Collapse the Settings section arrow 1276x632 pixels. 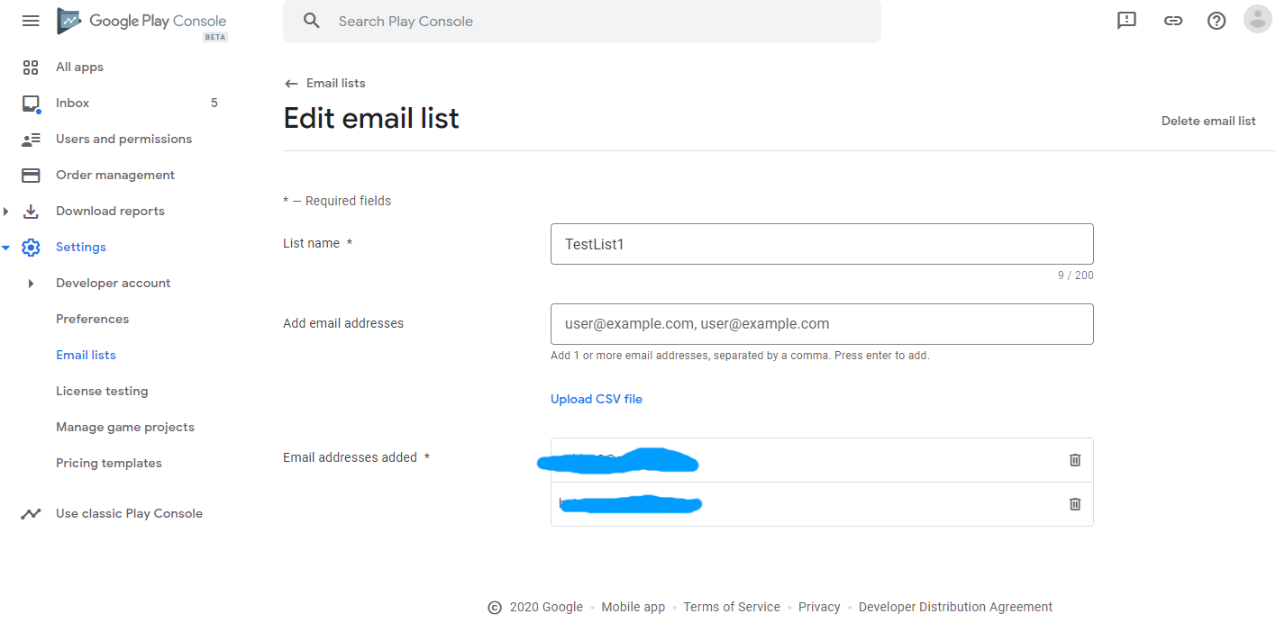click(x=6, y=248)
